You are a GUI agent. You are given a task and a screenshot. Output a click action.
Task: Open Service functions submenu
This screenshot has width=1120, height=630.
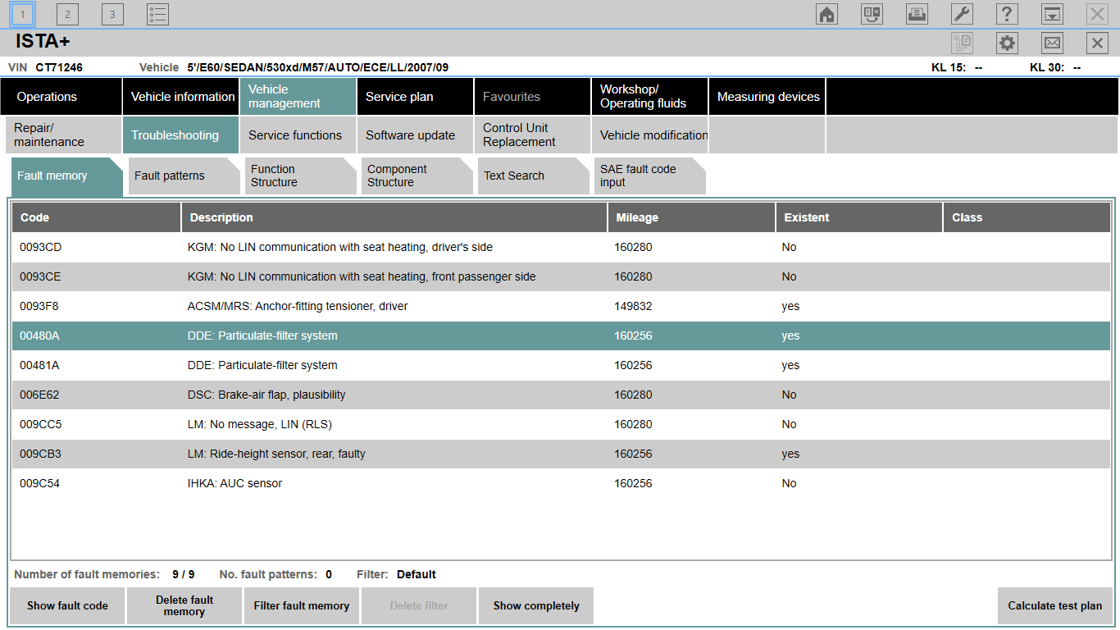coord(298,135)
